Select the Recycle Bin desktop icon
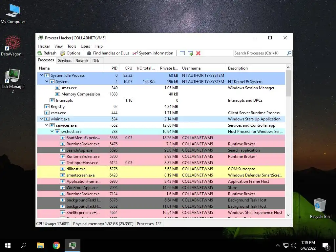The width and height of the screenshot is (336, 252). click(x=320, y=208)
